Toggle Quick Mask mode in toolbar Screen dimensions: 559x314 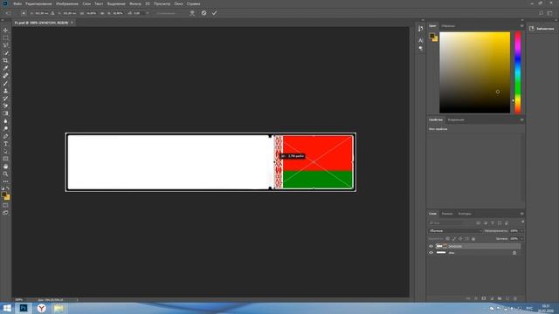click(5, 205)
